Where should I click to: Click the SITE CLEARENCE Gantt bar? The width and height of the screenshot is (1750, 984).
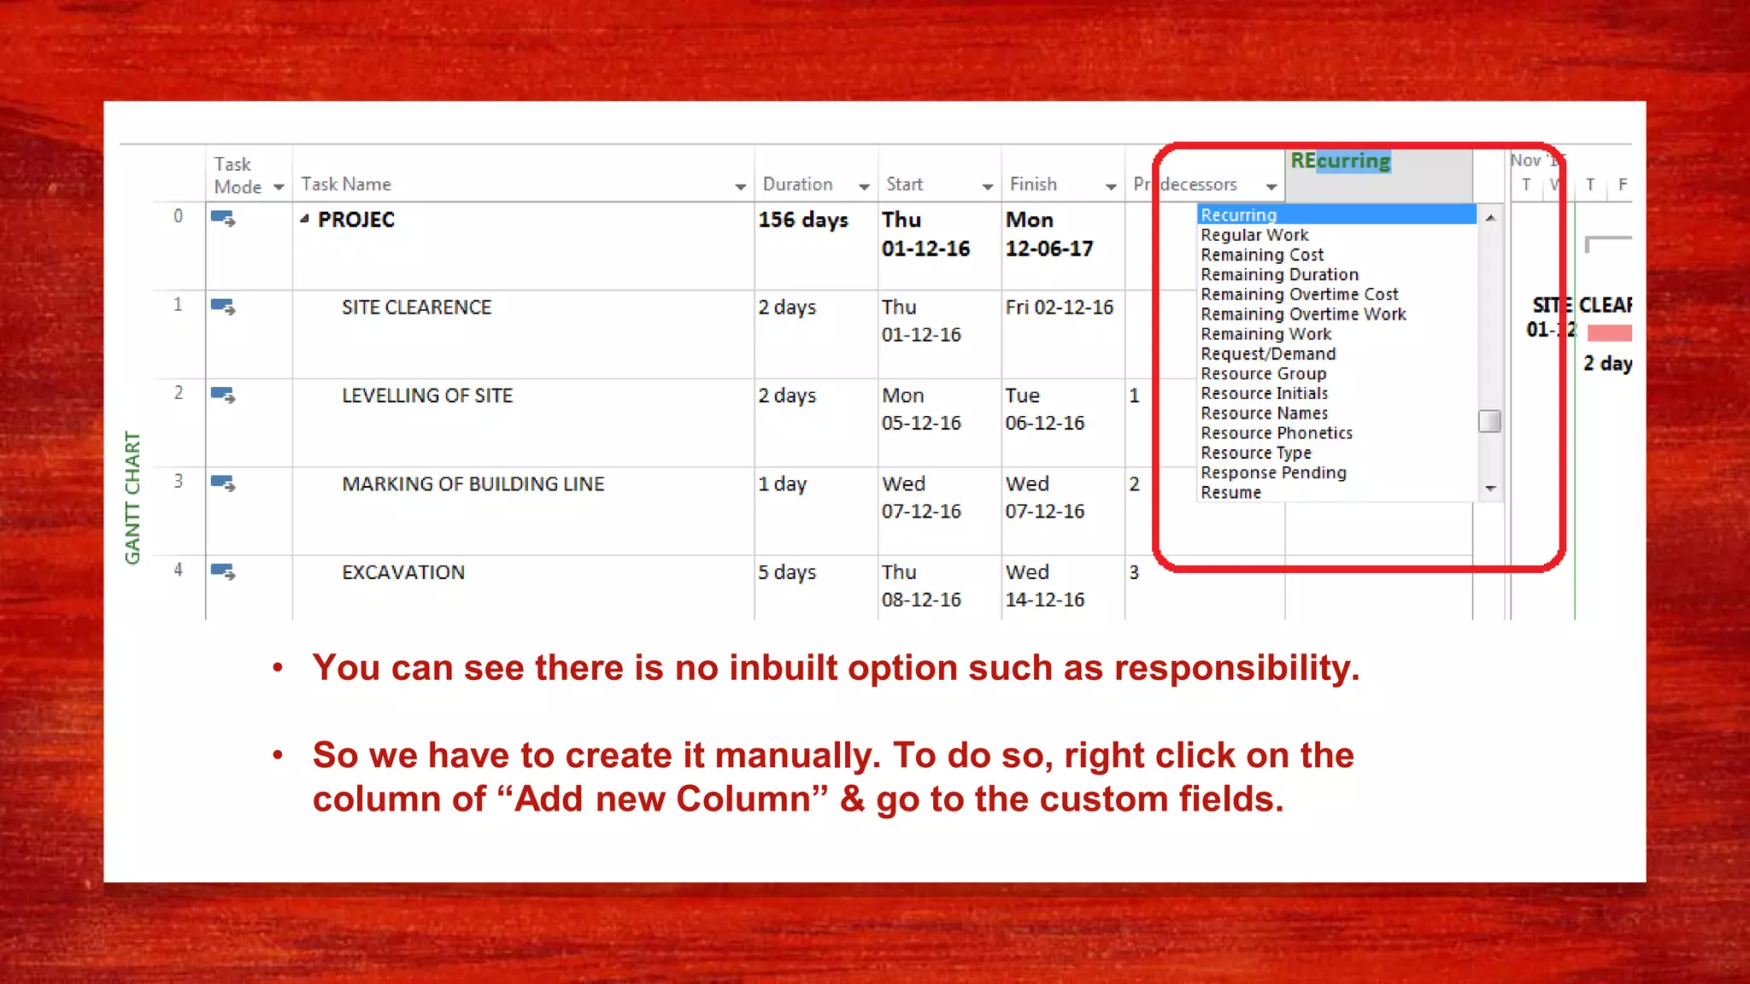(1609, 332)
